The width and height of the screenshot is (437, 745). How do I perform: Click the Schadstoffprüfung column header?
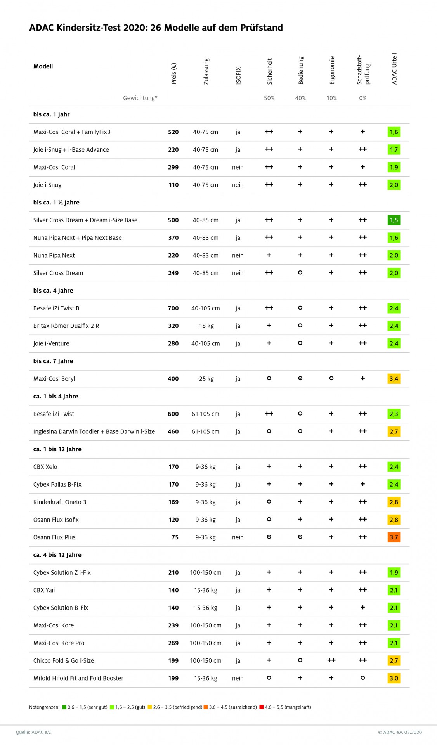point(363,70)
